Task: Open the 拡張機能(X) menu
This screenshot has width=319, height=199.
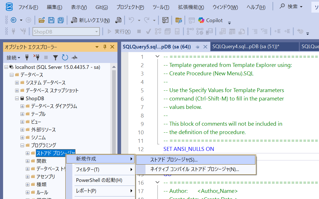Action: [191, 7]
